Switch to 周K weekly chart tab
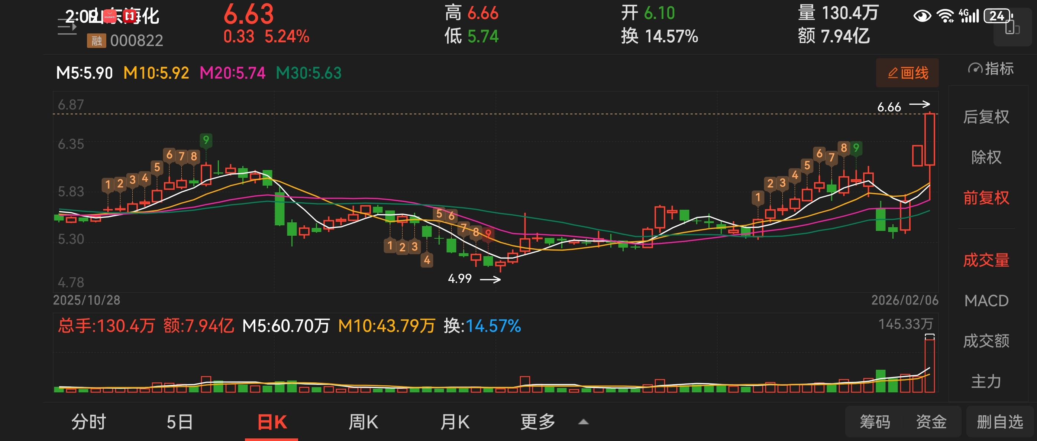The height and width of the screenshot is (441, 1037). click(x=363, y=422)
